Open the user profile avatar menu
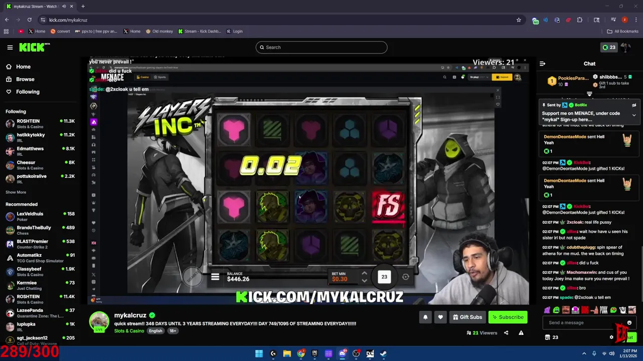Viewport: 643px width, 361px height. (x=626, y=47)
